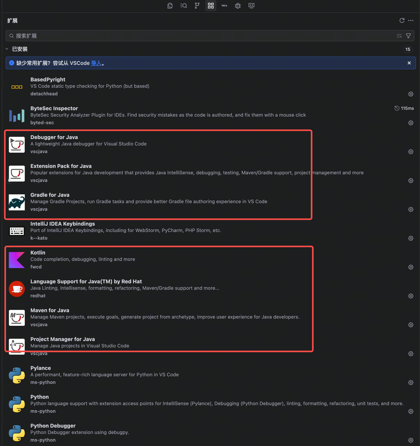Screen dimensions: 420x446
Task: Open the Source Control branch icon
Action: [197, 6]
